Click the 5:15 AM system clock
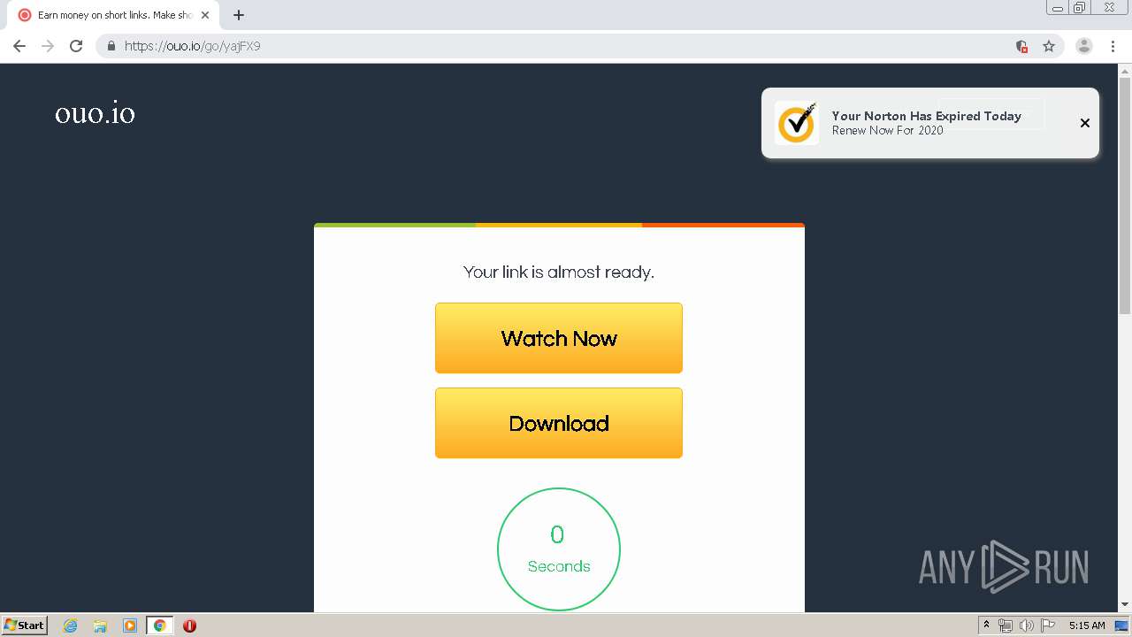 click(x=1087, y=625)
